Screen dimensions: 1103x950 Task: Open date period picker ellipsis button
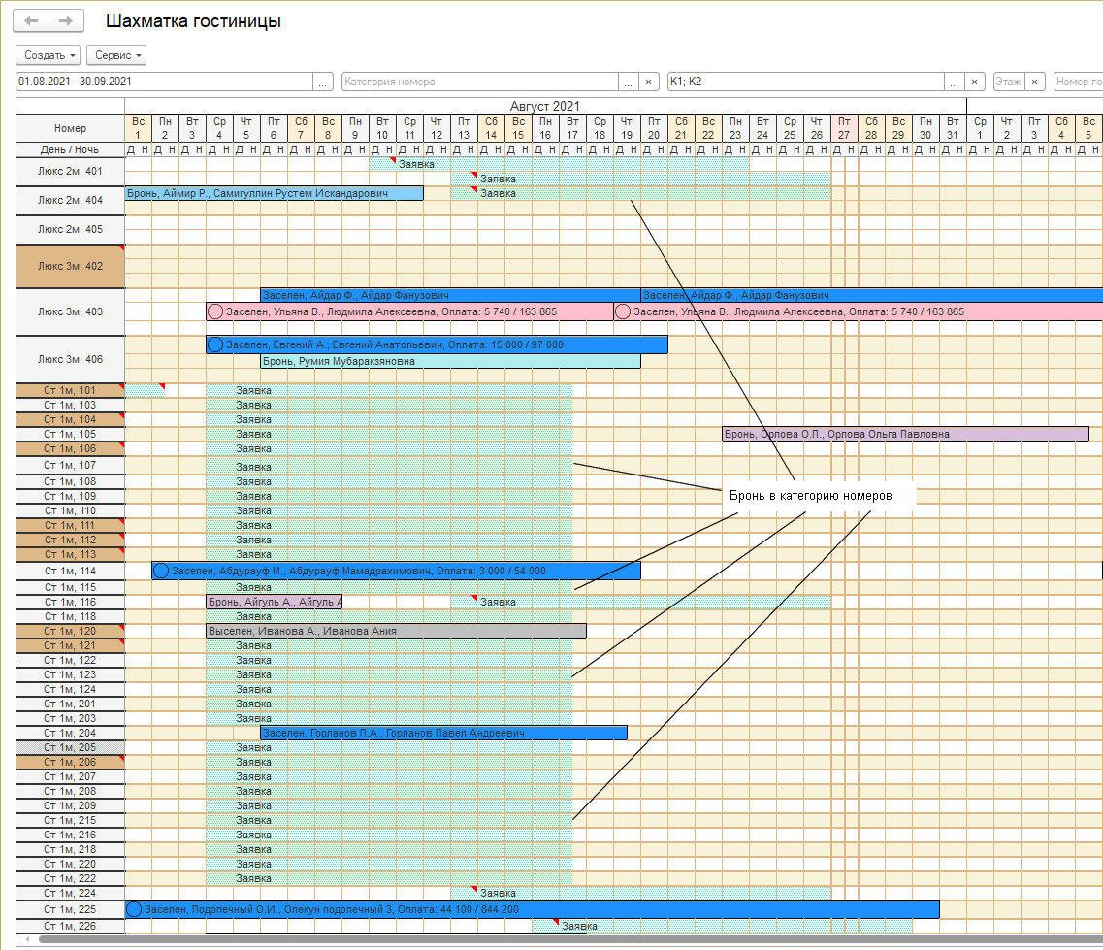pos(324,82)
